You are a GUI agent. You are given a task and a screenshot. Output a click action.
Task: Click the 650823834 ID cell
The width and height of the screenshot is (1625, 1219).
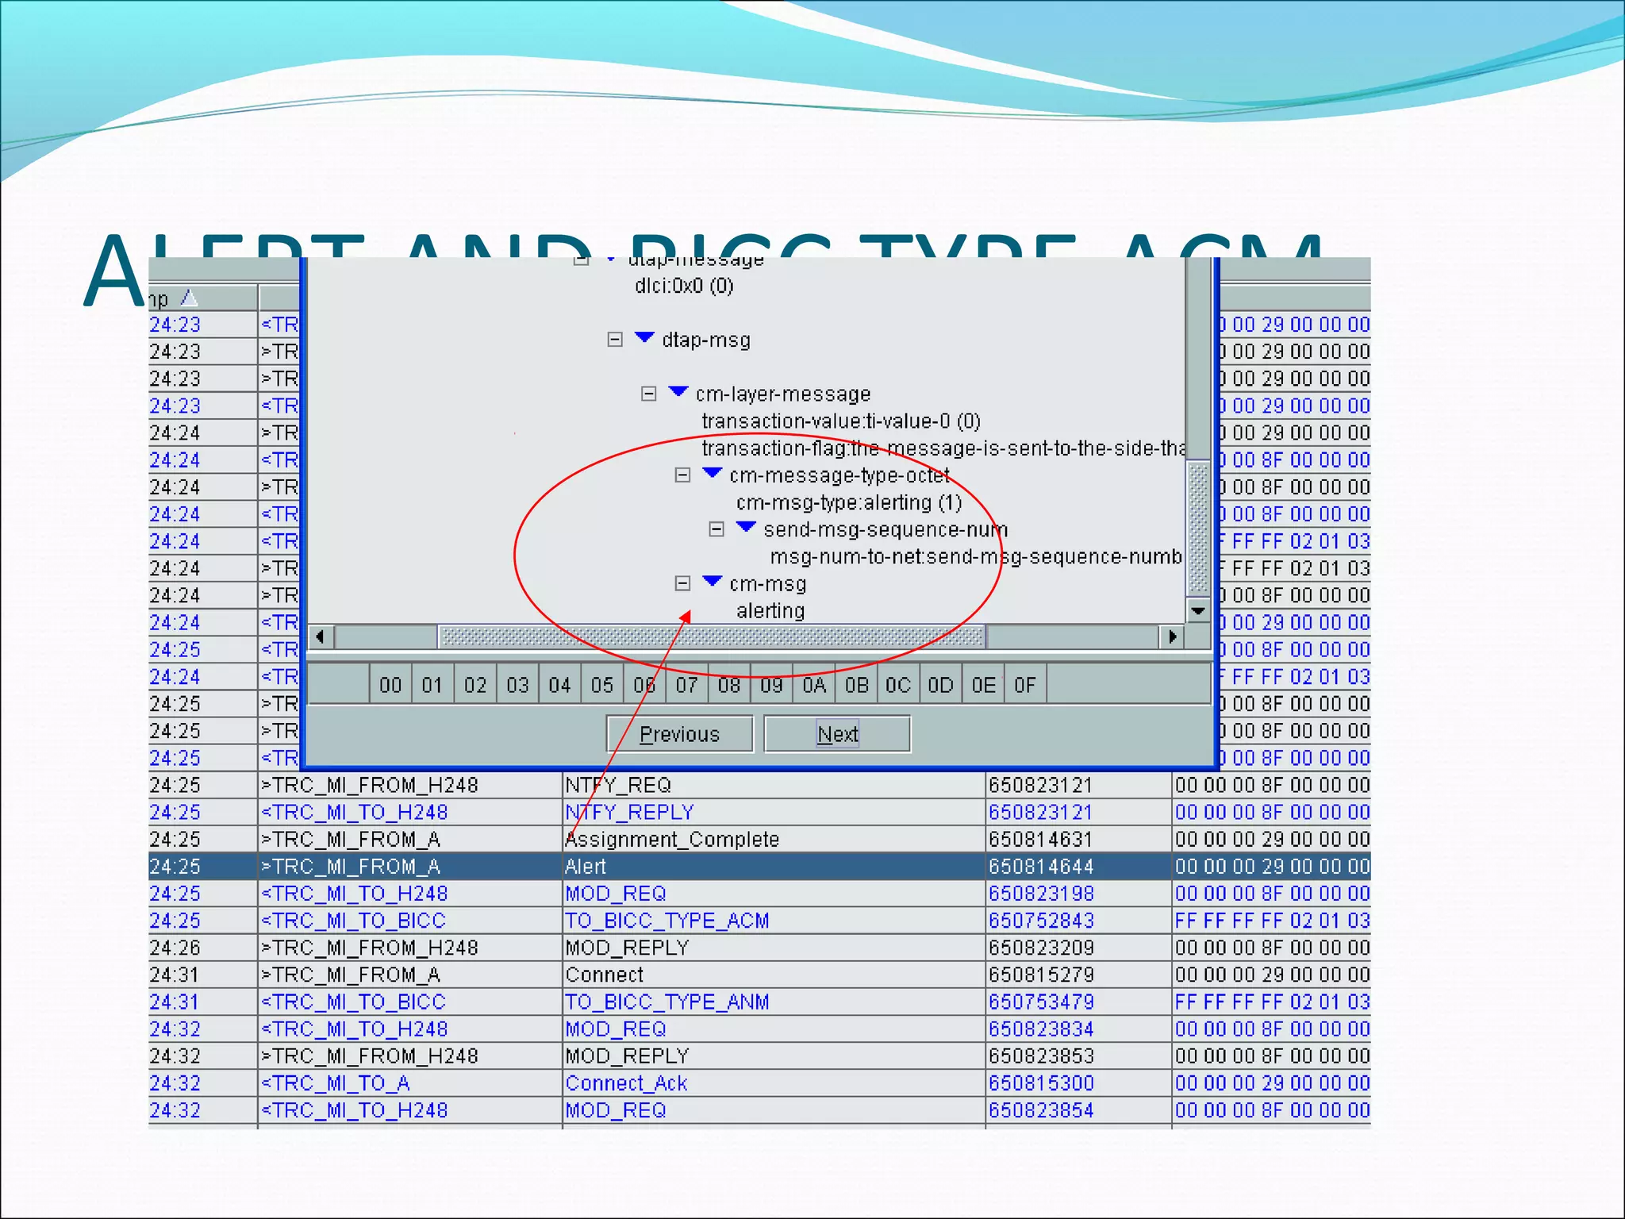point(1078,1029)
